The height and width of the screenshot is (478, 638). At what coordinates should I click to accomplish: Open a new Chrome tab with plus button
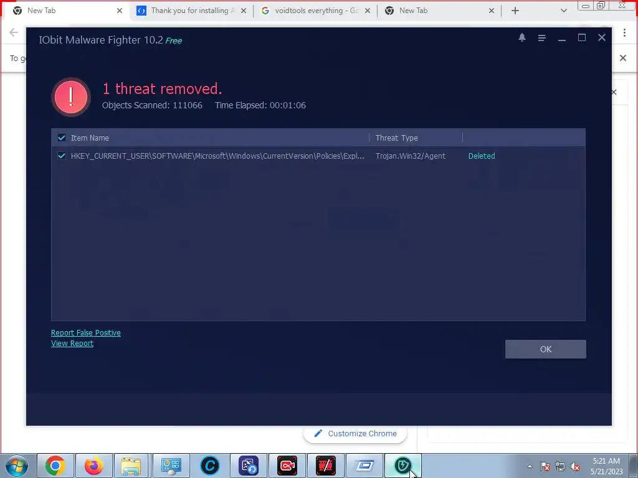point(515,11)
